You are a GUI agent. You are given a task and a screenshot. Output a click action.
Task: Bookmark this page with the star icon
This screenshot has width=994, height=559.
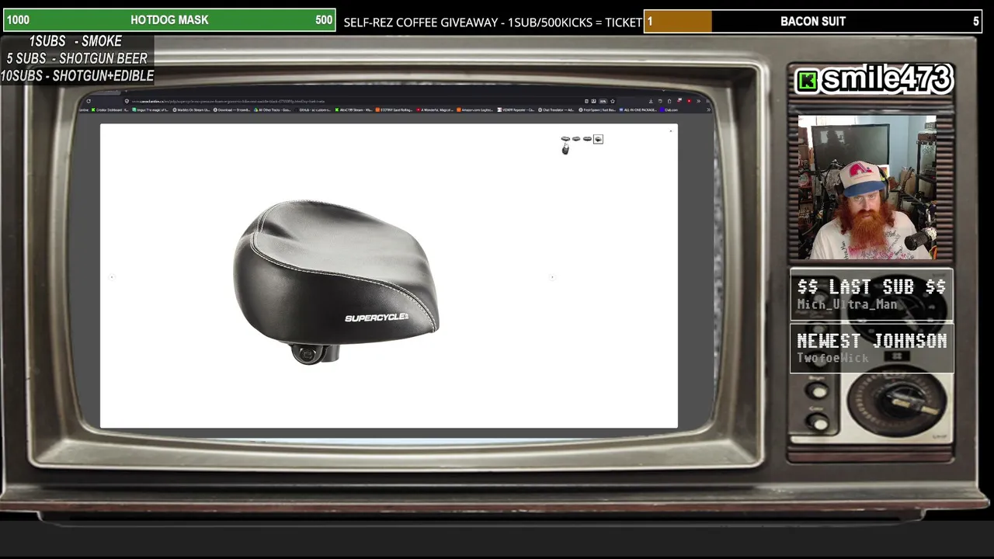(612, 101)
